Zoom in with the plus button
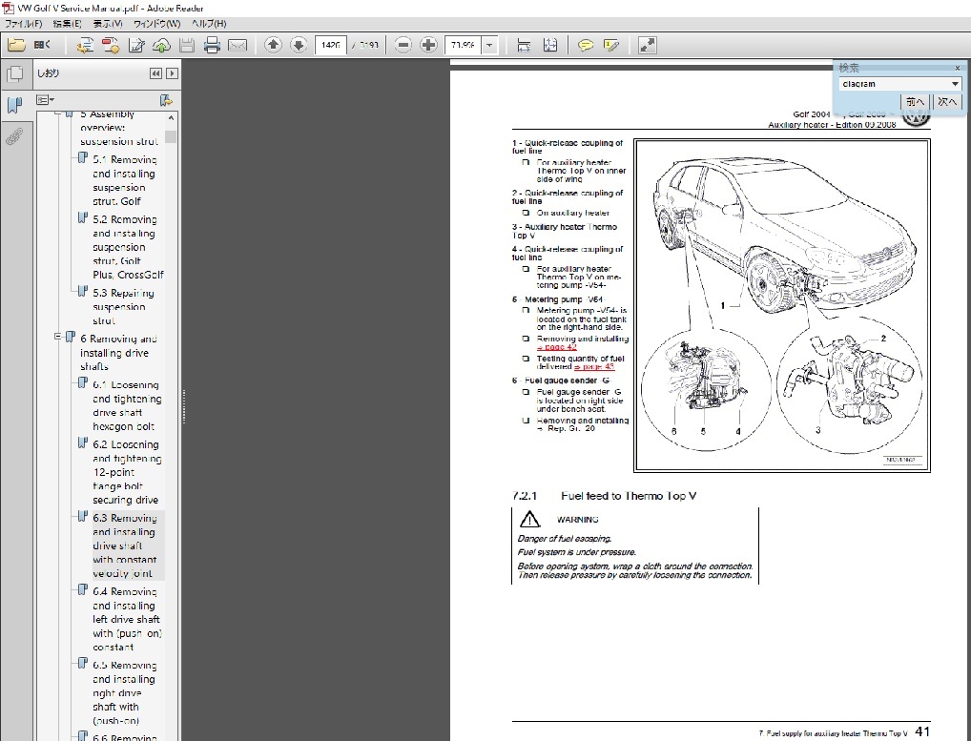Screen dimensions: 971x741 point(428,45)
